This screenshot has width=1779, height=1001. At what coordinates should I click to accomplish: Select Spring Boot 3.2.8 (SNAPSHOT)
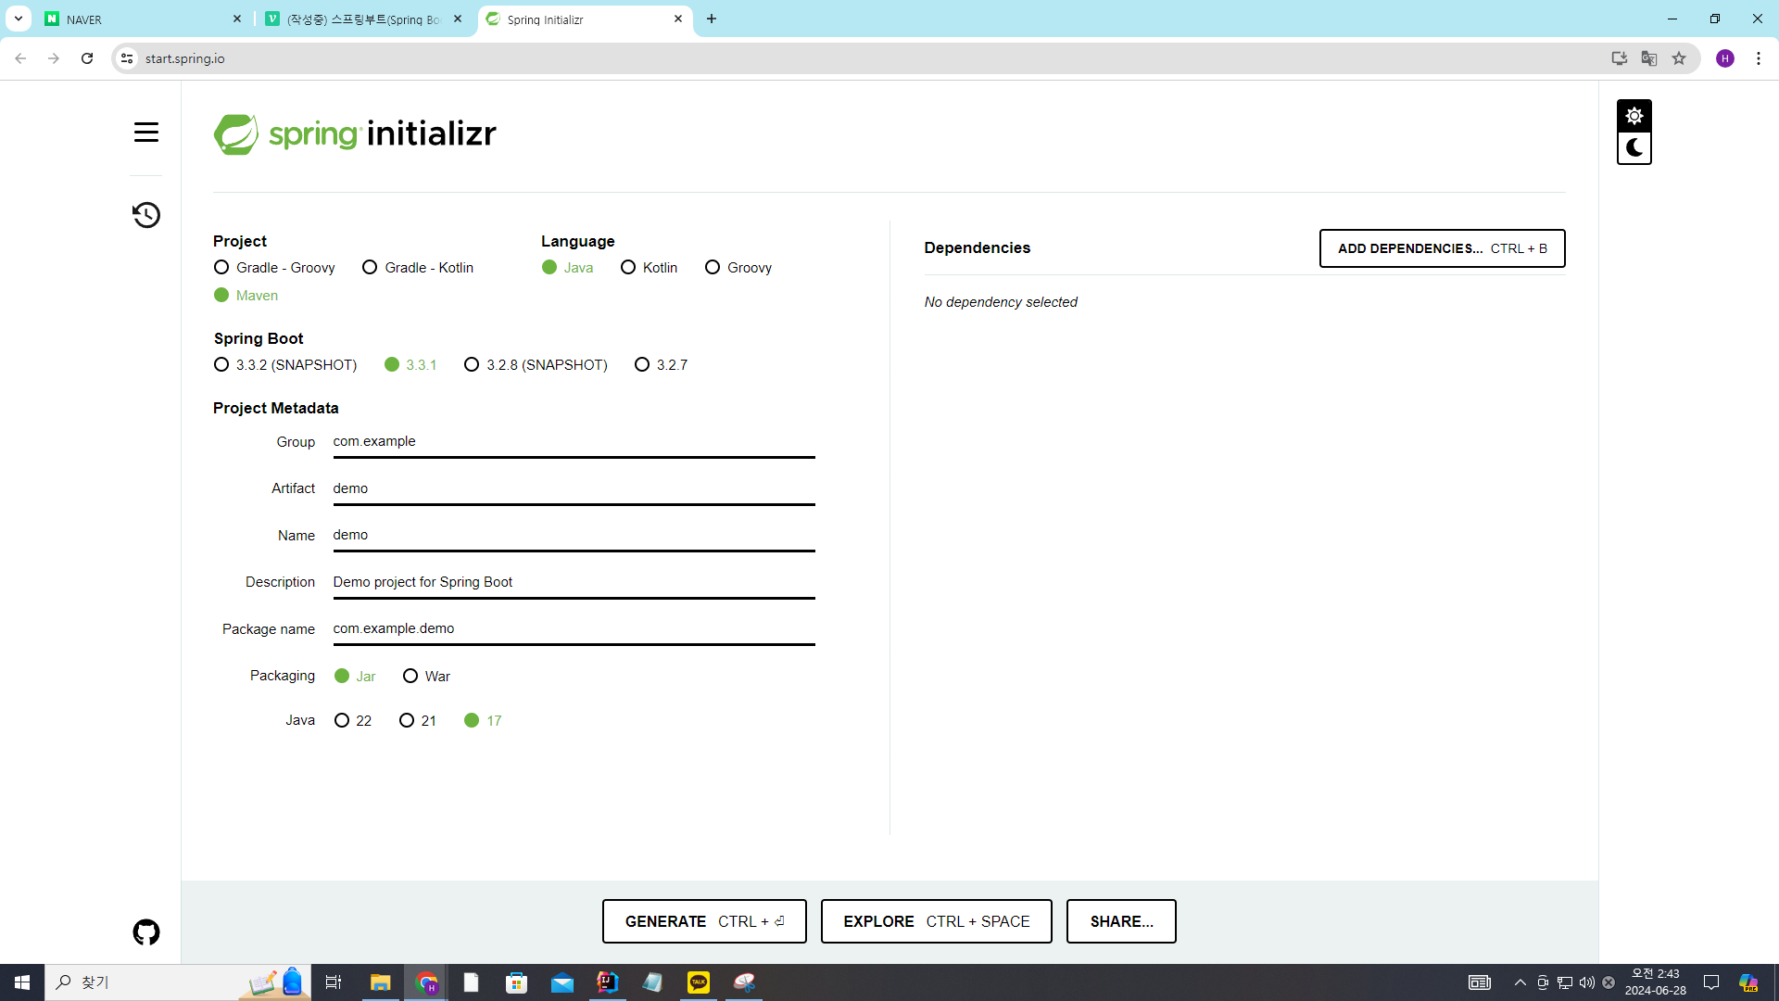pyautogui.click(x=536, y=365)
